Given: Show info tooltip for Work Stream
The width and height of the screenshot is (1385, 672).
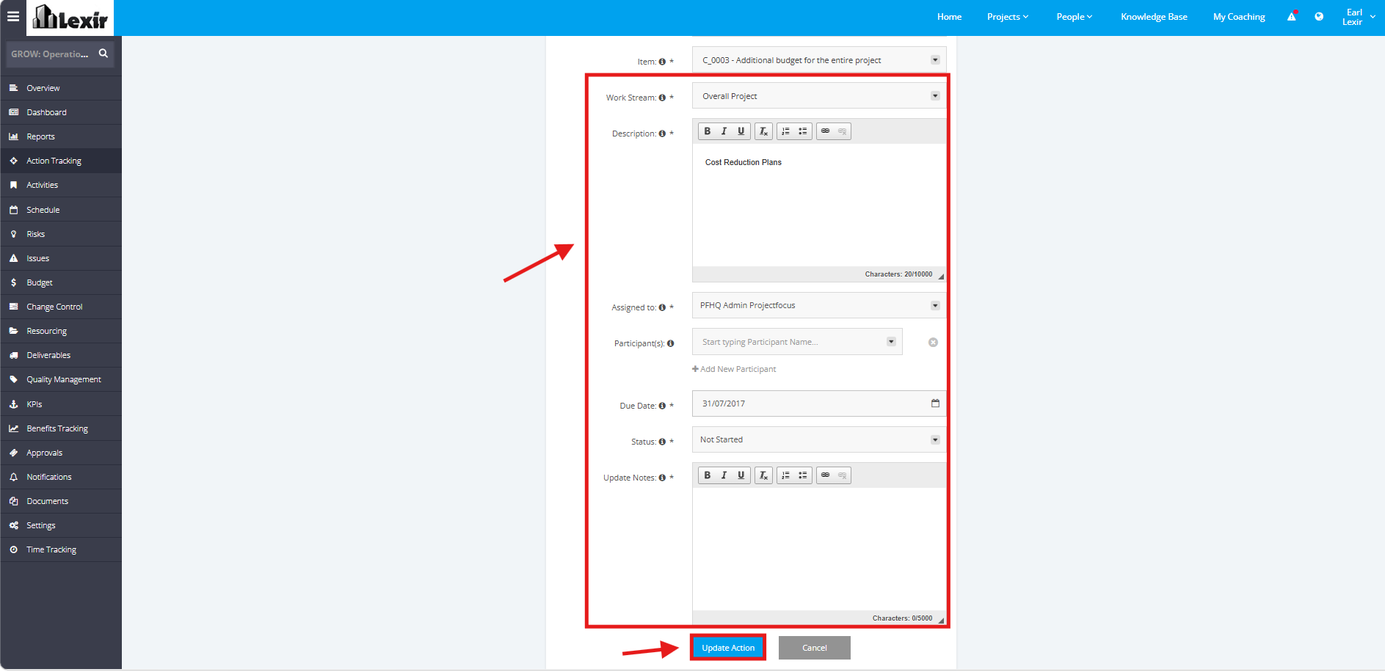Looking at the screenshot, I should (662, 98).
